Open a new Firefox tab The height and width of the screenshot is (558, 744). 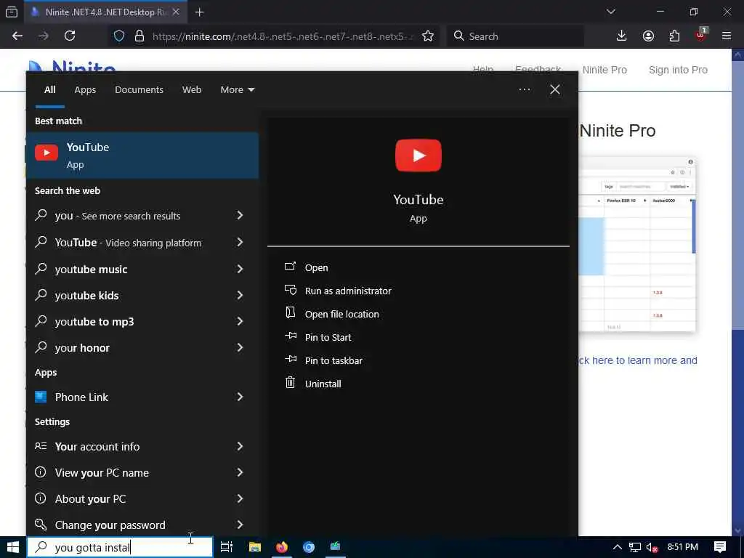pos(199,12)
